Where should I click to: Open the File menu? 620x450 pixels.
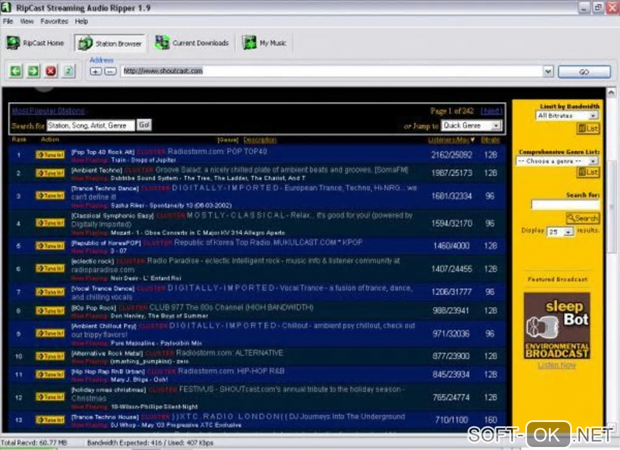point(8,21)
